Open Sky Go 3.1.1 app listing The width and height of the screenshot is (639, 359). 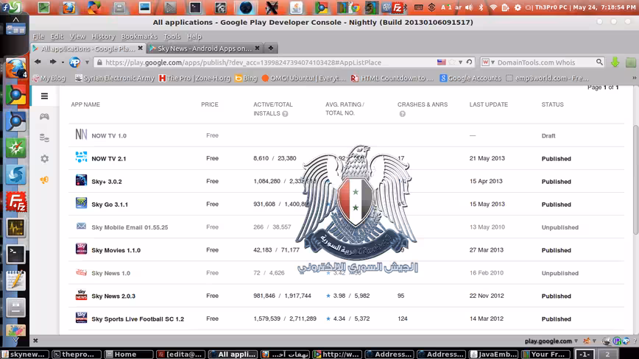(110, 205)
